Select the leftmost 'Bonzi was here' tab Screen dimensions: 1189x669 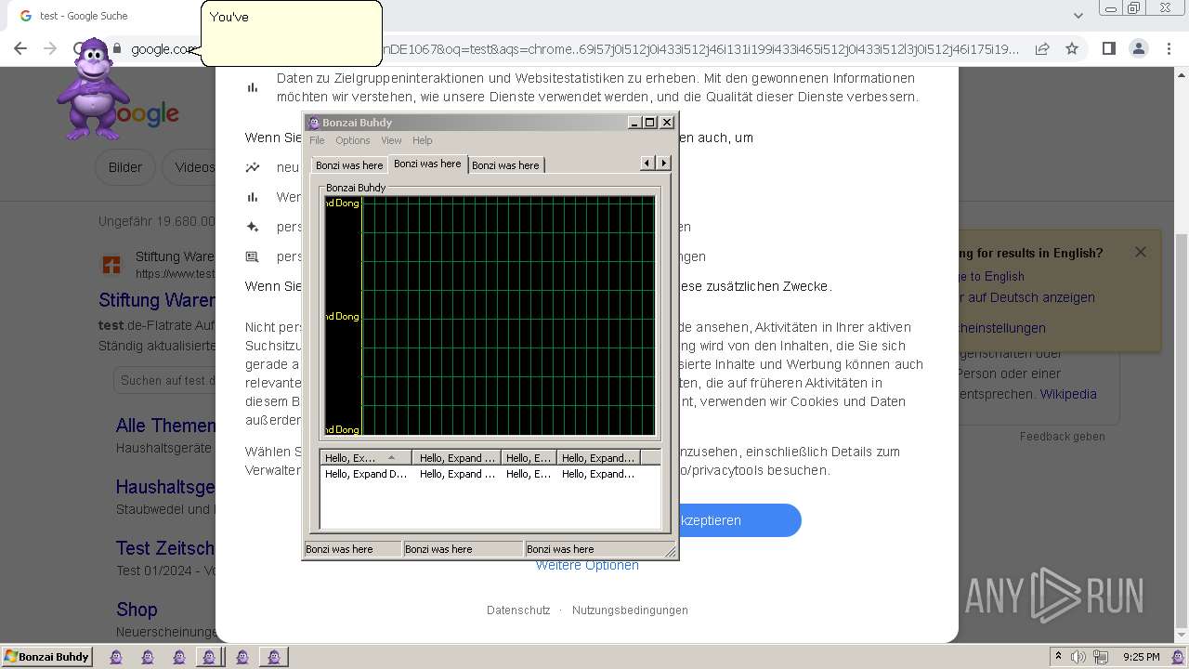(349, 165)
